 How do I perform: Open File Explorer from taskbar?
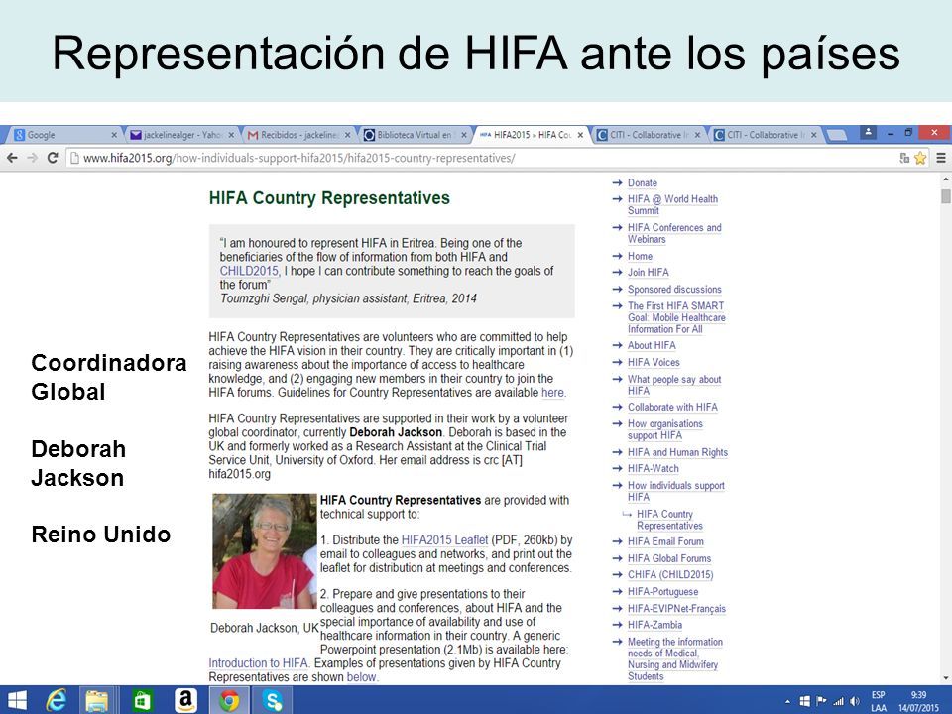point(96,701)
